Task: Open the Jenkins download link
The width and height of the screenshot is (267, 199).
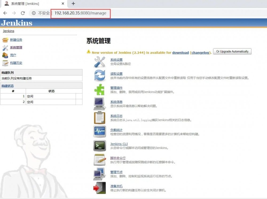Action: click(x=180, y=52)
